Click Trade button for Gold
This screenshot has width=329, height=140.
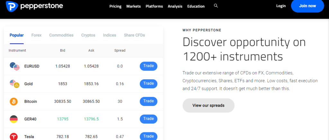148,83
